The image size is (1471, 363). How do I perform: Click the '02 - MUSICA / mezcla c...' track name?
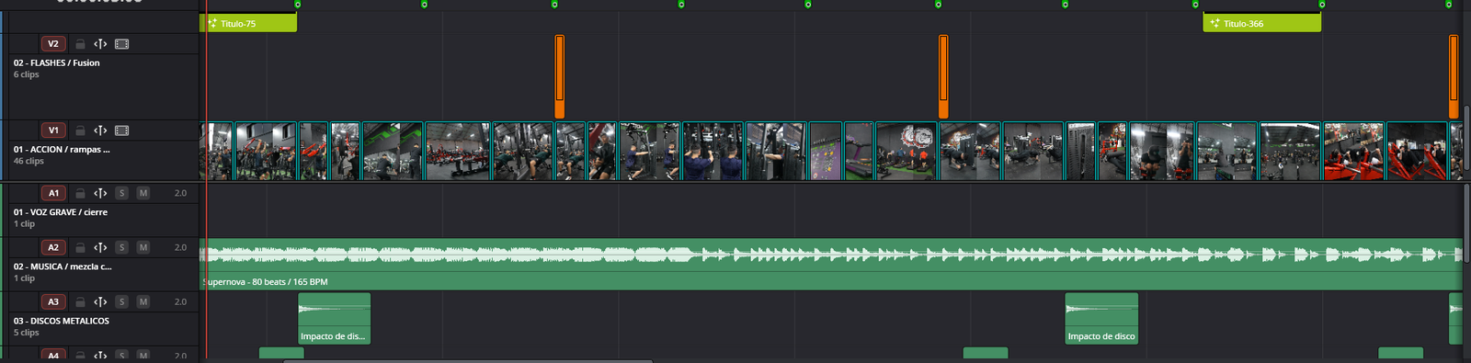click(x=63, y=267)
